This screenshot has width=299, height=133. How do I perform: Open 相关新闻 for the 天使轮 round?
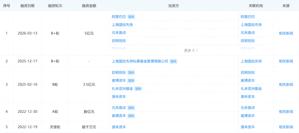point(286,127)
